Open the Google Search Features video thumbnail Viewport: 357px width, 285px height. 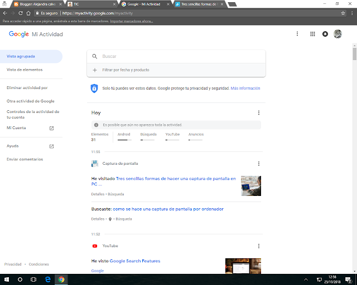click(243, 266)
